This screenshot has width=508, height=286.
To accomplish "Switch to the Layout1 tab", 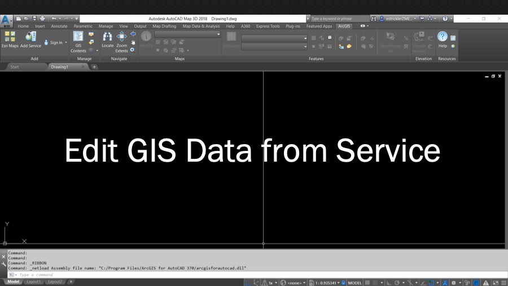I will point(33,282).
